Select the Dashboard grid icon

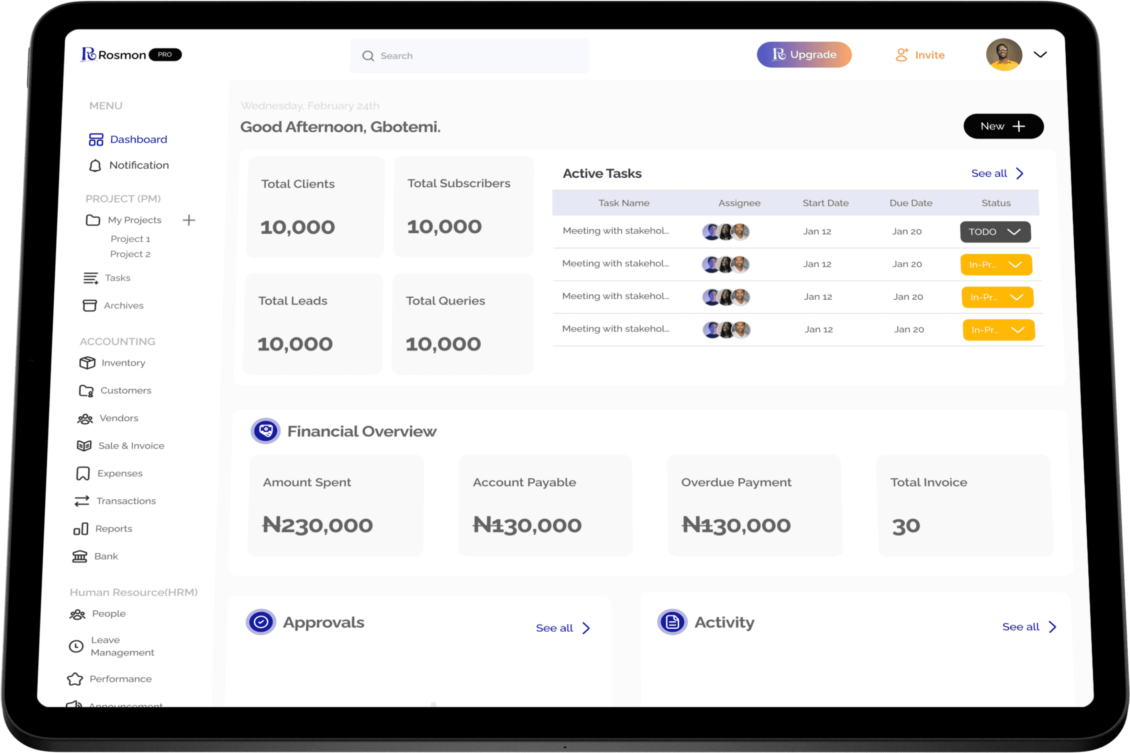[x=96, y=139]
